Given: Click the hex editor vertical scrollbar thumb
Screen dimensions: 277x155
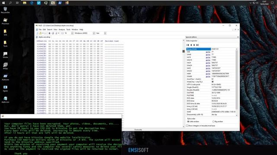Looking at the screenshot, I should tap(184, 51).
